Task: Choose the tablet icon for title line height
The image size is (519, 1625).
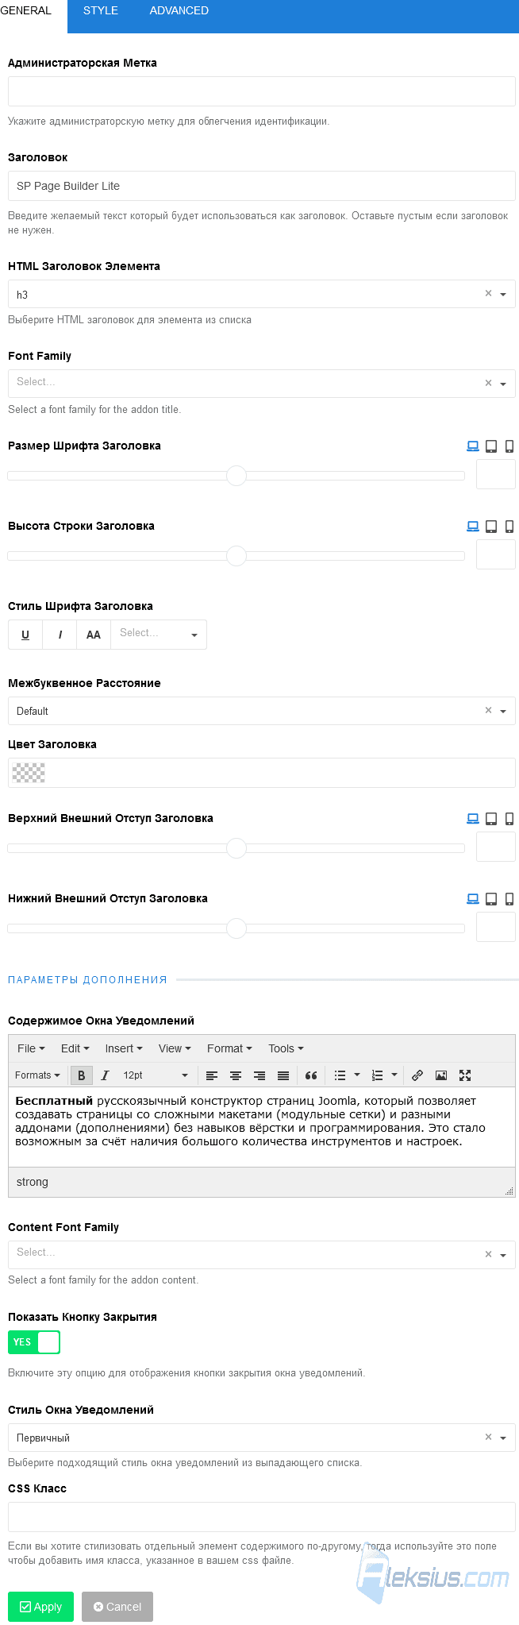Action: pyautogui.click(x=491, y=527)
